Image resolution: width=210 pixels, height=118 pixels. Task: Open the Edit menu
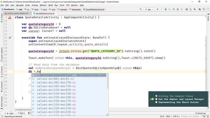[7, 5]
